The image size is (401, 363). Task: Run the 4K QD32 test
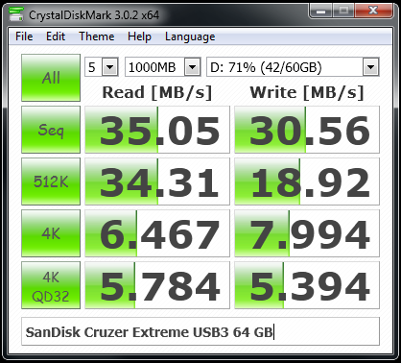click(x=51, y=285)
